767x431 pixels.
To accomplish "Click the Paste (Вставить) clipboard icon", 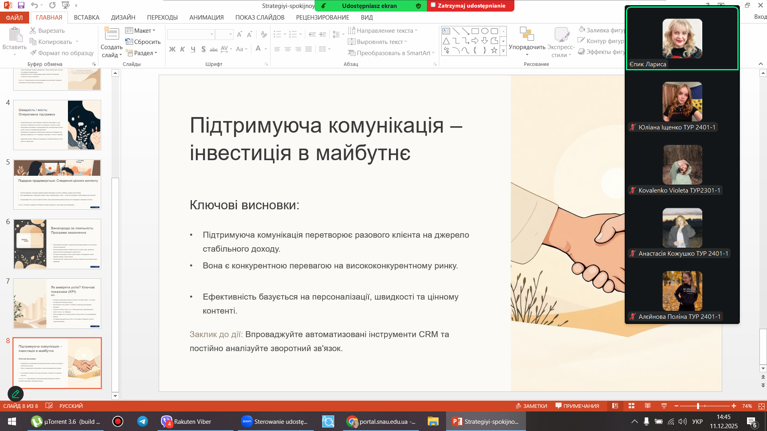I will (x=15, y=35).
